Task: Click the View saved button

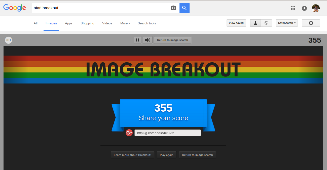Action: click(x=236, y=23)
